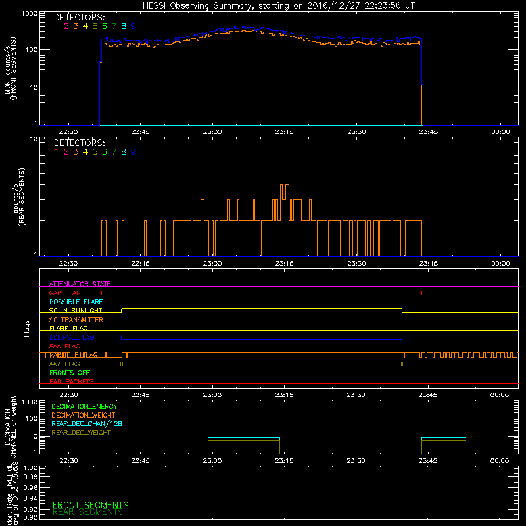
Task: Click the 1000 y-axis value on the decimation plot
Action: coord(30,402)
